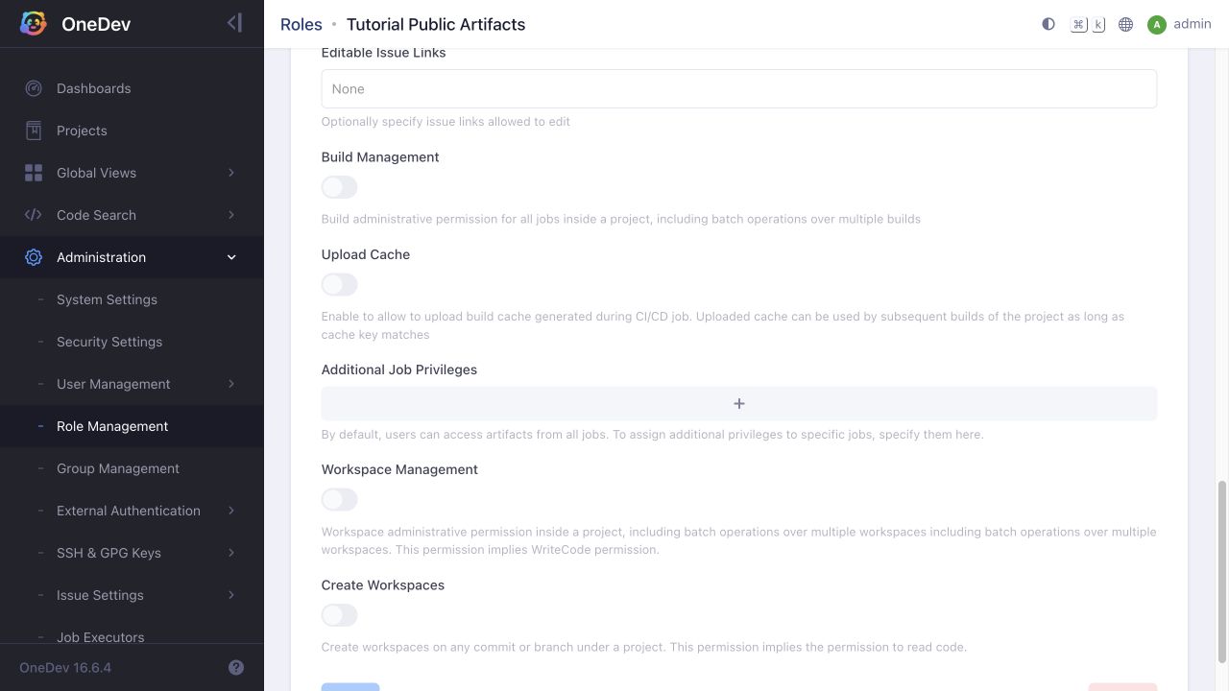The height and width of the screenshot is (691, 1229).
Task: Expand the Issue Settings submenu arrow
Action: [231, 595]
